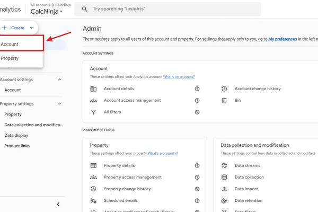Click the Account change history clock icon

tap(224, 89)
